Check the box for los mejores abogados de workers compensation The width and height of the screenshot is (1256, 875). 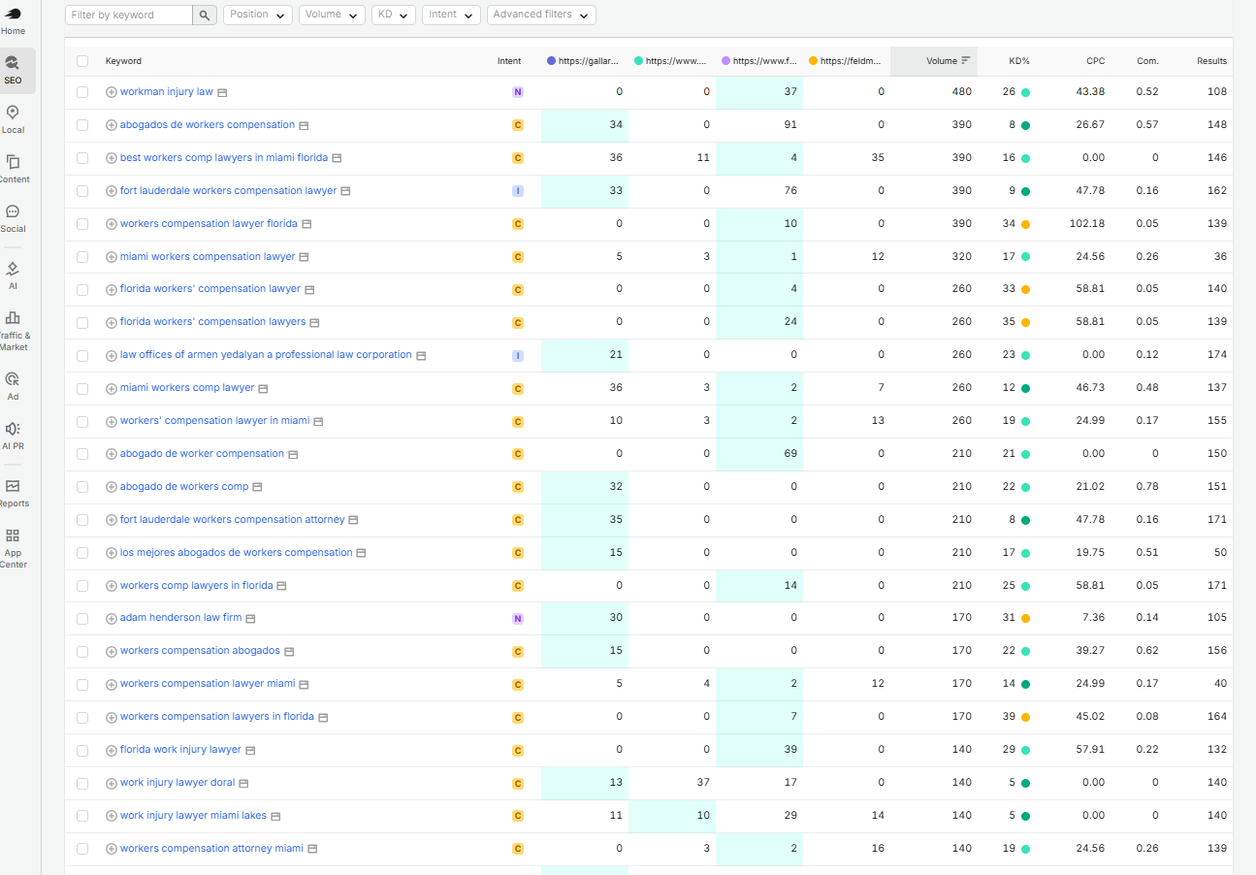(82, 553)
